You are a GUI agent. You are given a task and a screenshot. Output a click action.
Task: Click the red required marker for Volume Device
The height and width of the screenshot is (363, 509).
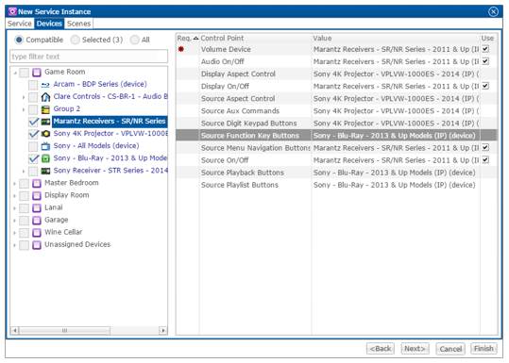181,49
